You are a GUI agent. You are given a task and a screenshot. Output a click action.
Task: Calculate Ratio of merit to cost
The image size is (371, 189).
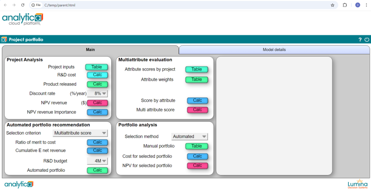pos(97,143)
